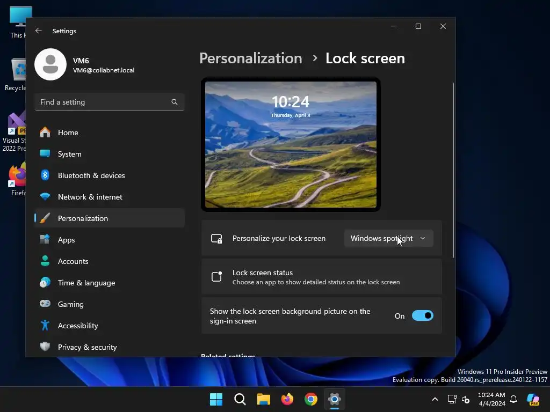Select the Accessibility figure icon
Viewport: 550px width, 412px height.
[45, 325]
